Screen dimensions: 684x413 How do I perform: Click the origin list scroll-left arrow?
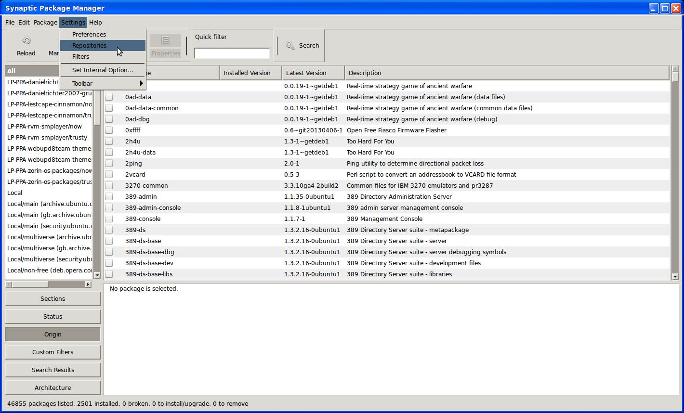[x=9, y=284]
